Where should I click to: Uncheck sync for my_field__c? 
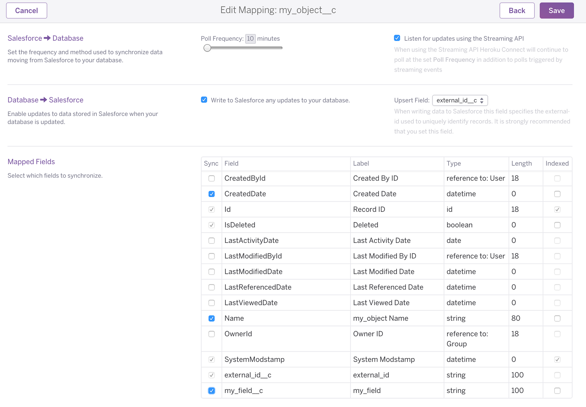tap(212, 391)
